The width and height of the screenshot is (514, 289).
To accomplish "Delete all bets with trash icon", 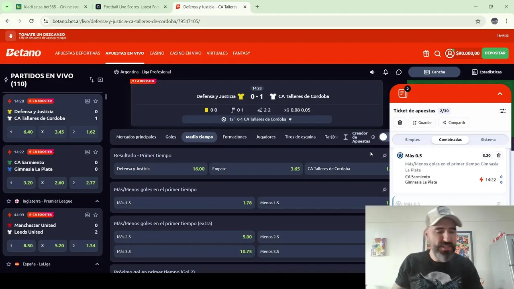I will (x=400, y=123).
